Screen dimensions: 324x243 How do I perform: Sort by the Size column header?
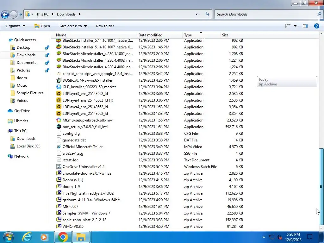[233, 35]
